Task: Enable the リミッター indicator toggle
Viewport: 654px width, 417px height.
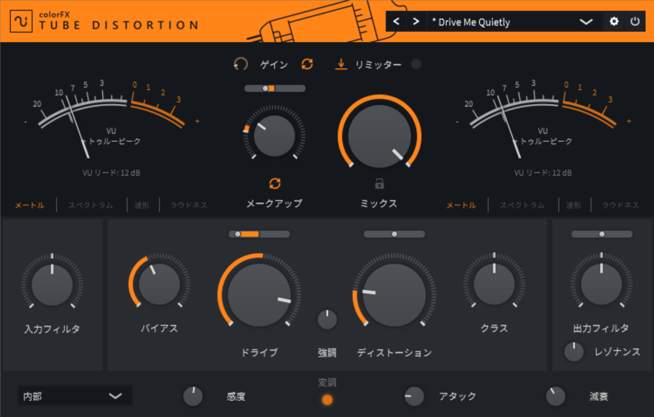Action: point(416,64)
